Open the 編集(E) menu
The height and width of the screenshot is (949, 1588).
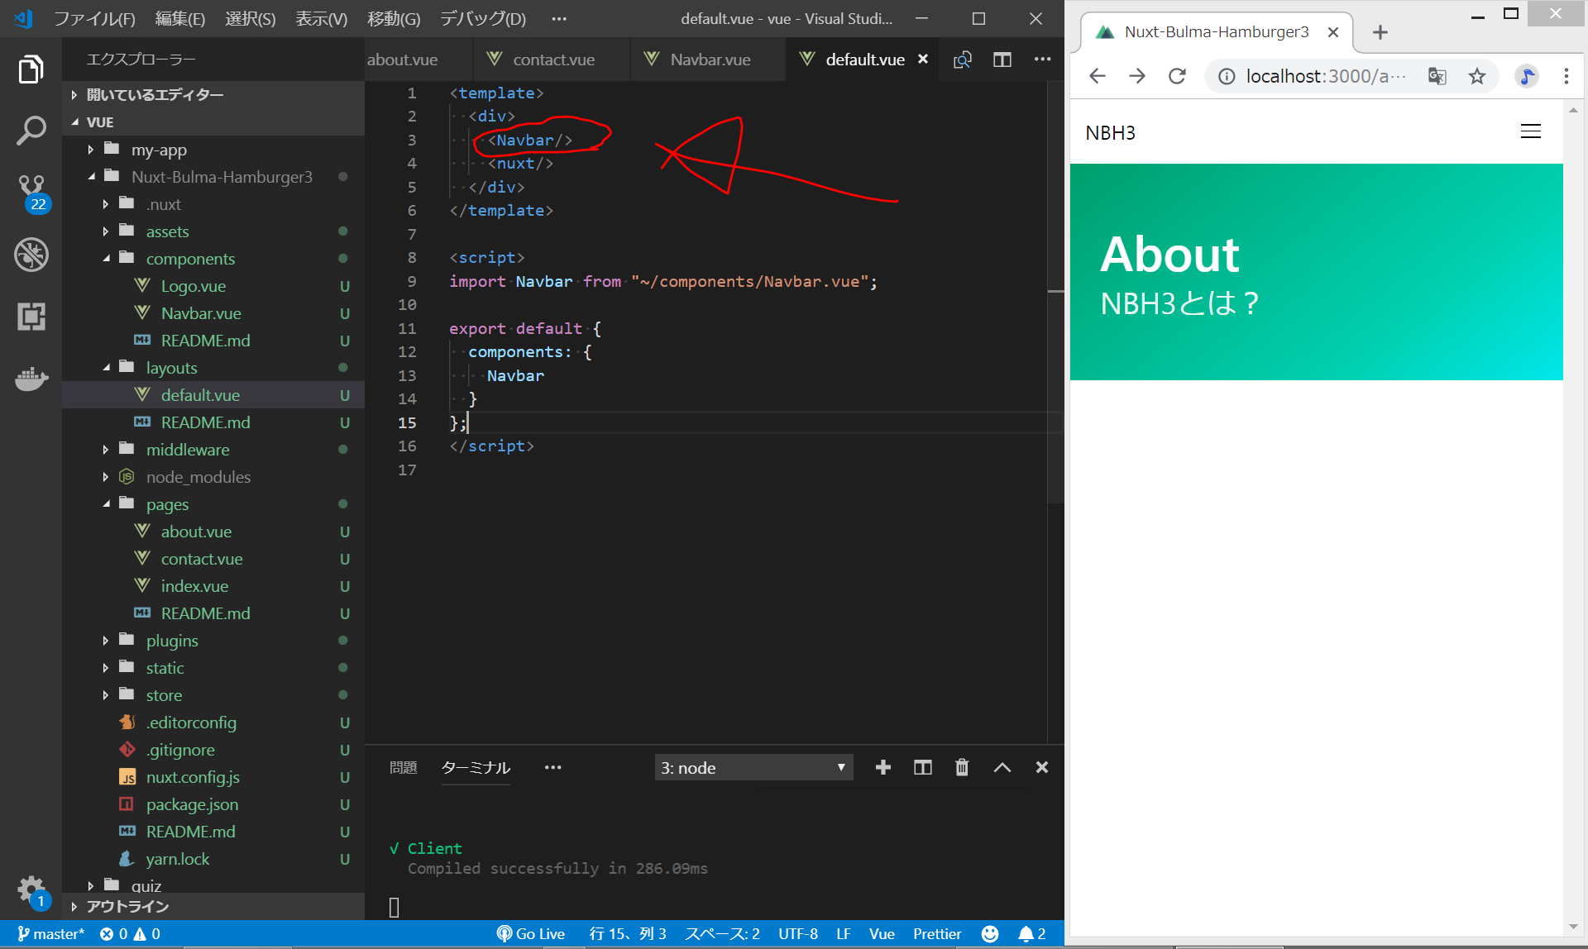pyautogui.click(x=179, y=18)
